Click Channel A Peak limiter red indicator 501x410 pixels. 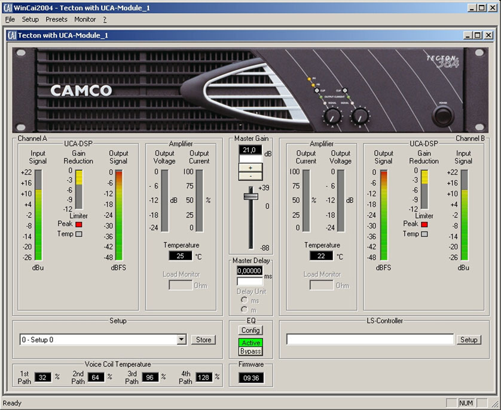click(x=78, y=224)
